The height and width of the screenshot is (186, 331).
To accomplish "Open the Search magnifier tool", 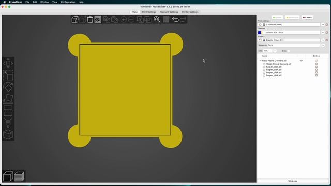I will click(x=157, y=20).
